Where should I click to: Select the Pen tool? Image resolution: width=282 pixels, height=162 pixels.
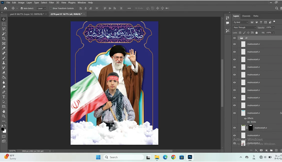point(3,92)
